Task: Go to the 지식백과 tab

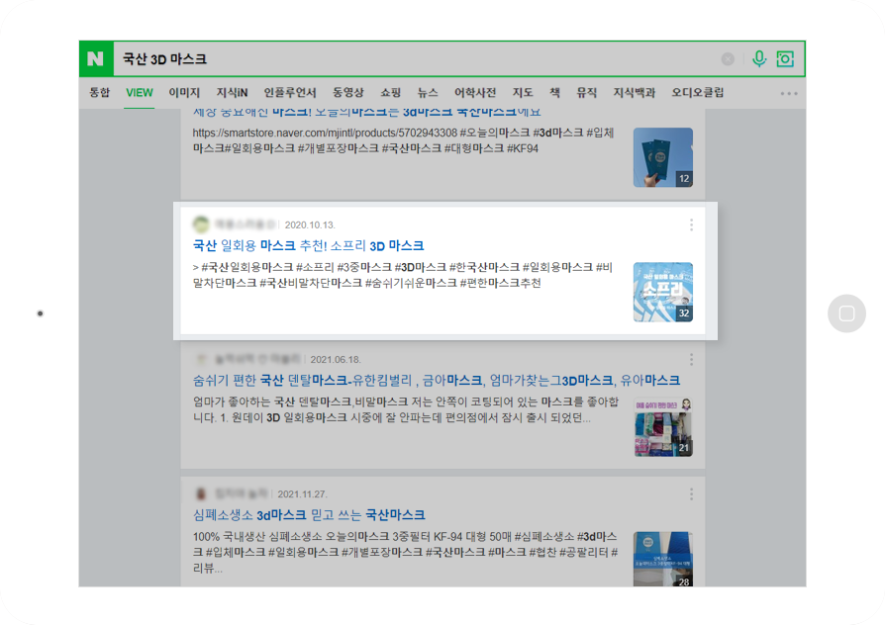Action: (635, 93)
